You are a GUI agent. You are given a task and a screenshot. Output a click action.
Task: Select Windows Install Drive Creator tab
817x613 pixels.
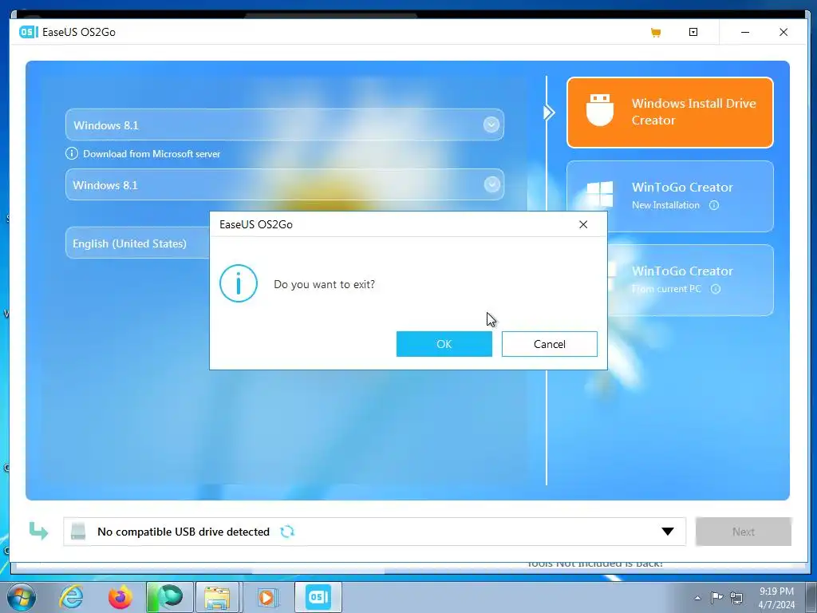click(x=669, y=112)
